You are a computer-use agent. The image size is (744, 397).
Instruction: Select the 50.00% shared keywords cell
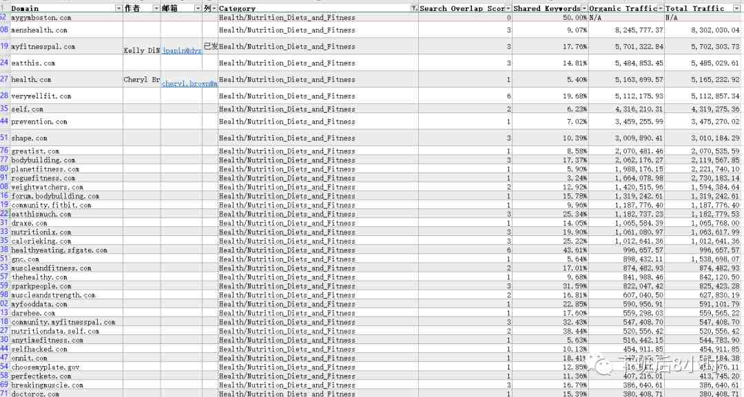click(550, 17)
